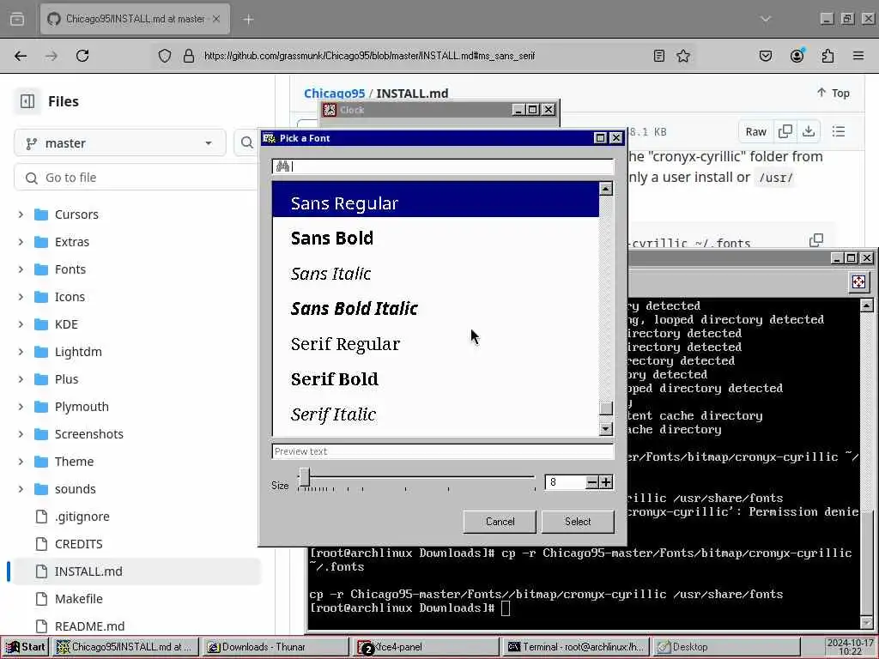Image resolution: width=879 pixels, height=659 pixels.
Task: Open the Screenshots folder in tree
Action: pos(88,434)
